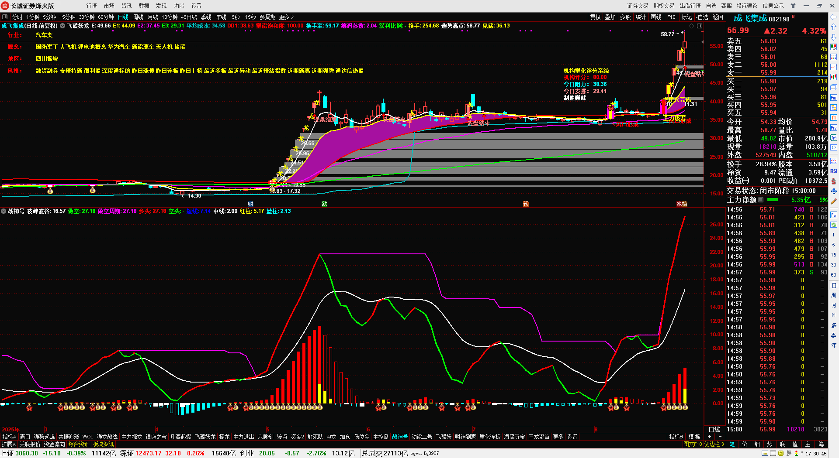Viewport: 839px width, 458px height.
Task: Collapse the 侧边栏 sidebar panel
Action: click(x=714, y=444)
